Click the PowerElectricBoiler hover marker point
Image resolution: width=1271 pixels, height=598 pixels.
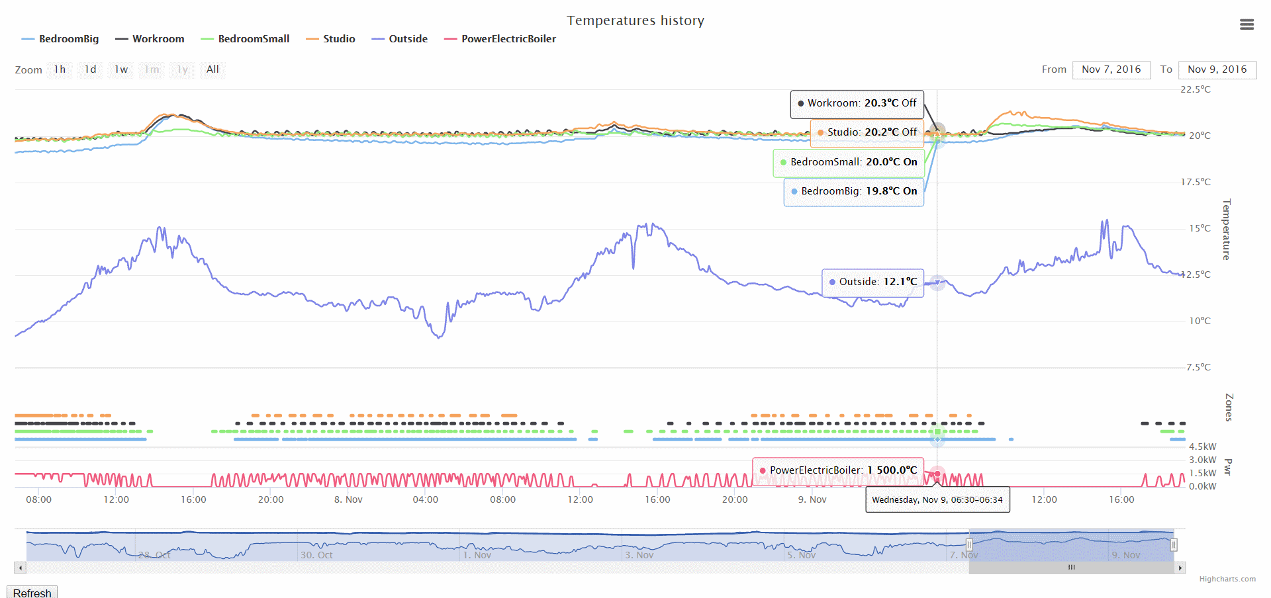pyautogui.click(x=937, y=474)
